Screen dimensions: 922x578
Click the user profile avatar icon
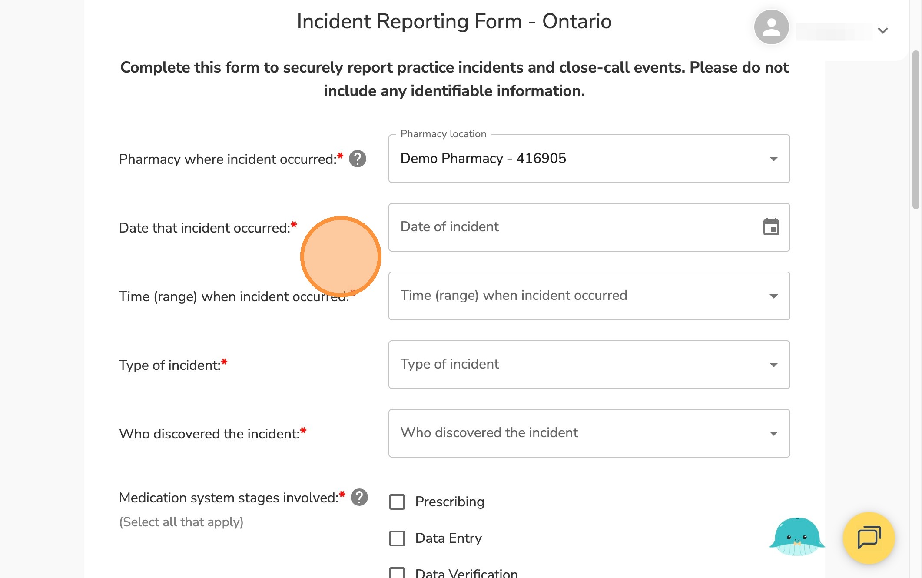(771, 27)
